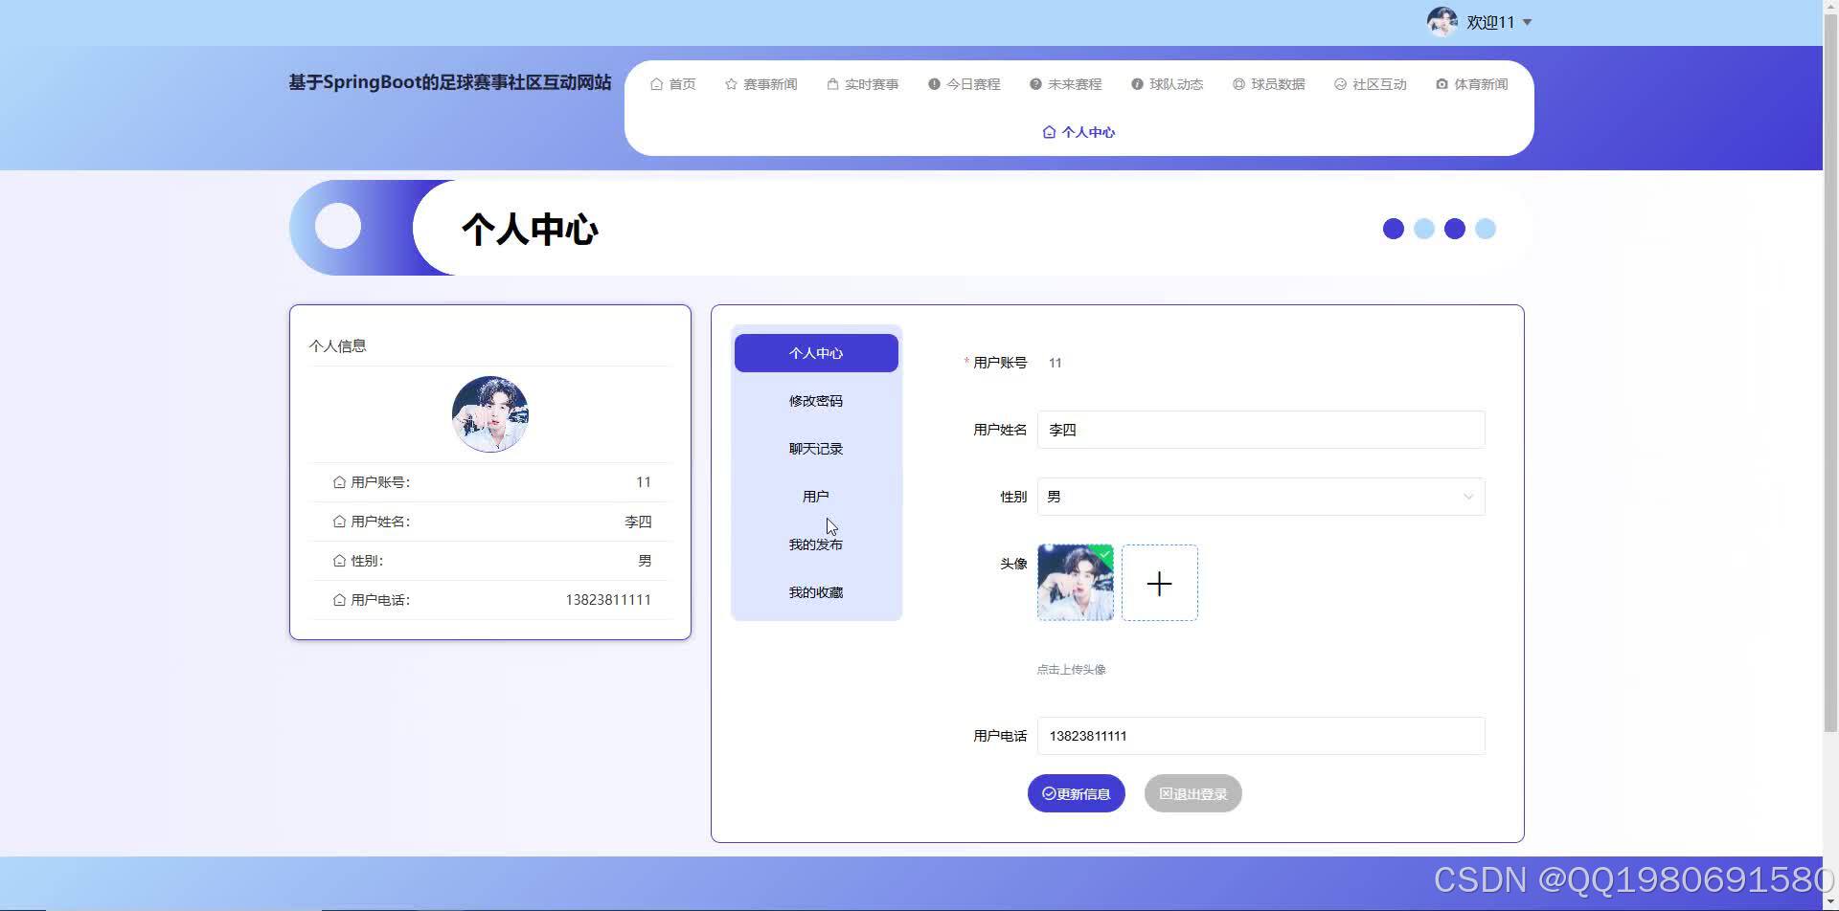Open the 聊天记录 section
The height and width of the screenshot is (911, 1839).
815,448
